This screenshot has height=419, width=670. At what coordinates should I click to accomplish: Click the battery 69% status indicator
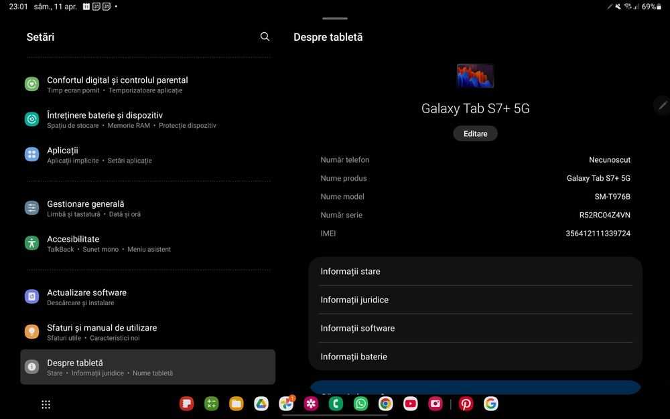click(651, 7)
